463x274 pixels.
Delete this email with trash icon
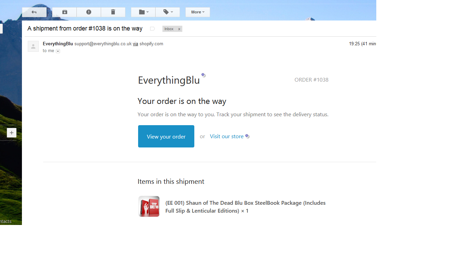[x=113, y=12]
